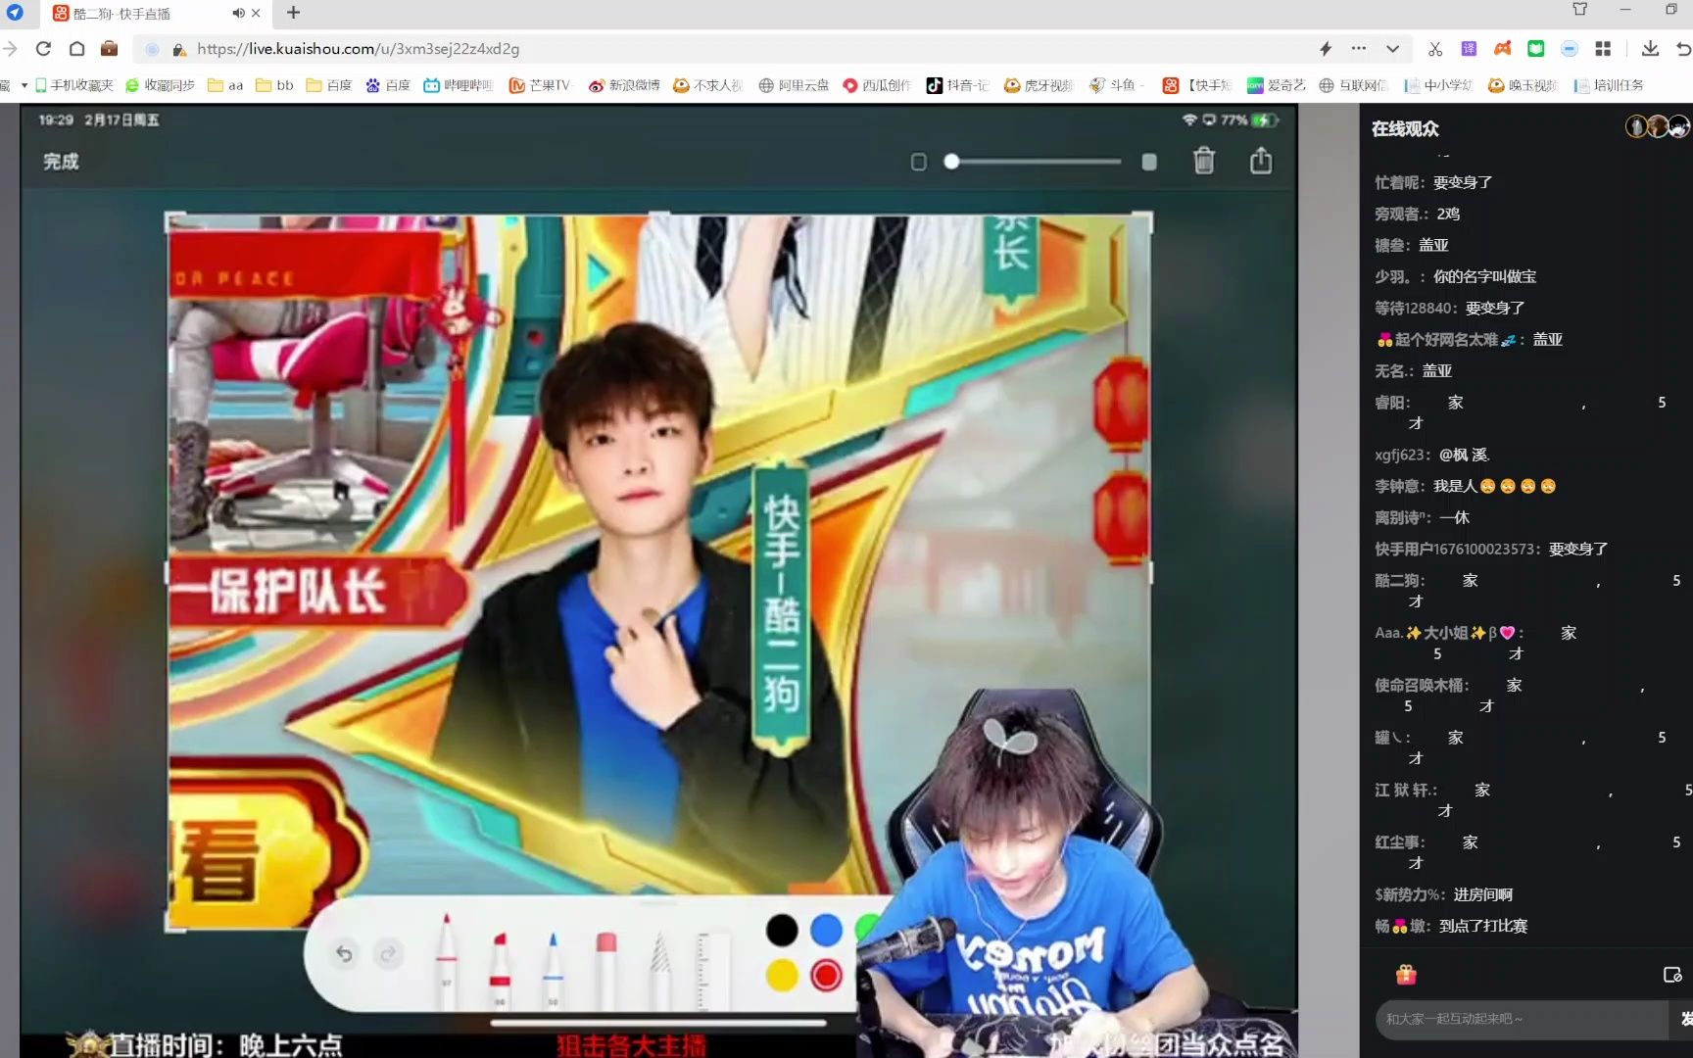Open the 新浪微博 bookmark
This screenshot has height=1058, width=1693.
(624, 86)
